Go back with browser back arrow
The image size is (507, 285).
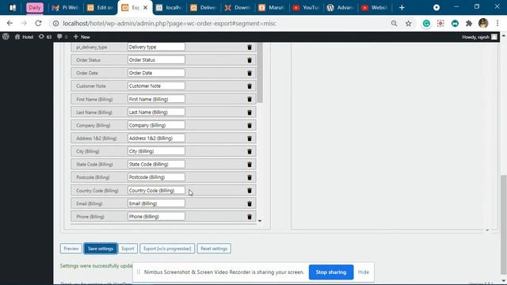(10, 23)
